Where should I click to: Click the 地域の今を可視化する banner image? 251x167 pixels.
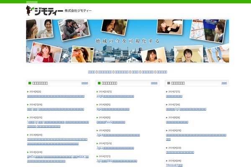click(x=128, y=41)
